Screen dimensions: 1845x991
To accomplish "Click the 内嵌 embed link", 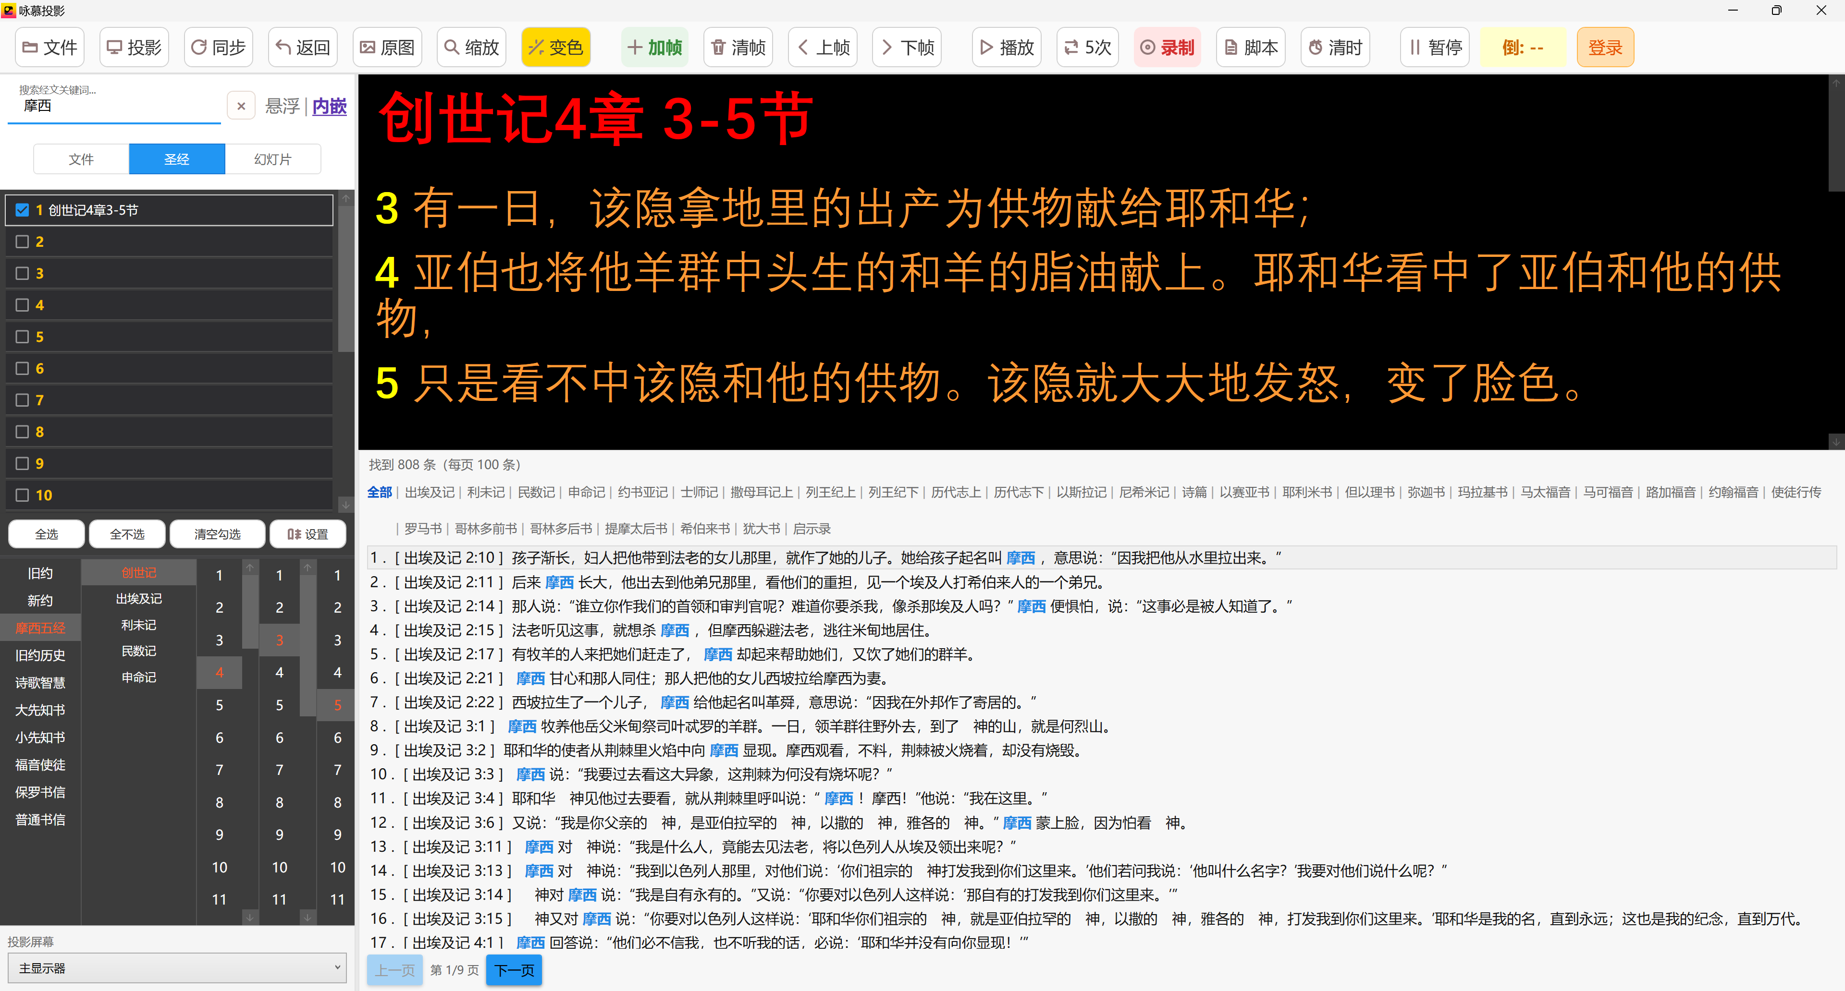I will click(x=329, y=106).
